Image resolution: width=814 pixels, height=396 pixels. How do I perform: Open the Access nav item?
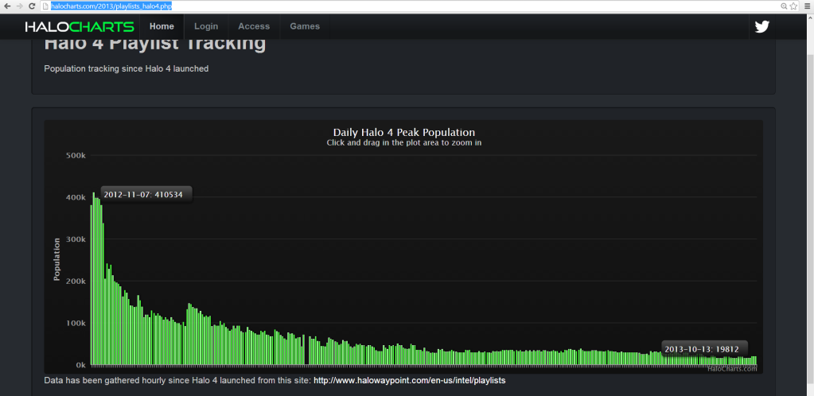click(254, 26)
